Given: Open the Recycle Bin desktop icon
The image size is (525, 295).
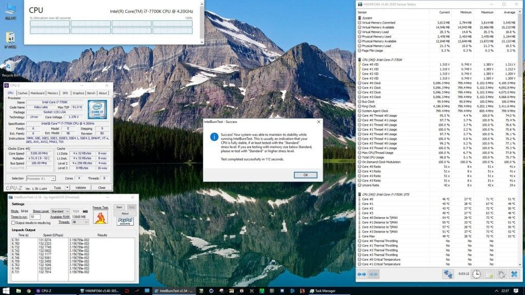Looking at the screenshot, I should (10, 69).
